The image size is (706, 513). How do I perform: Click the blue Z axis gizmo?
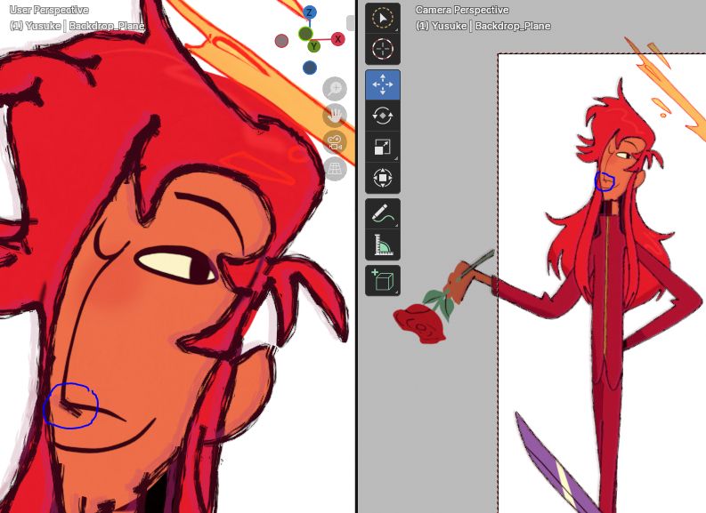(x=309, y=12)
